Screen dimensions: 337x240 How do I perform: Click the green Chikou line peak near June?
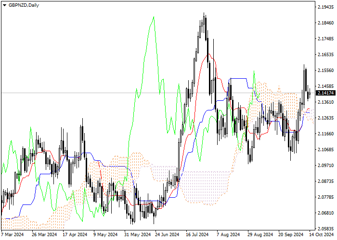tap(154, 17)
